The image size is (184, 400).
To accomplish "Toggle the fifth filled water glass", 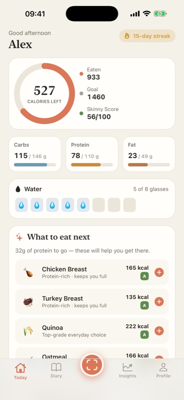I will [x=83, y=205].
